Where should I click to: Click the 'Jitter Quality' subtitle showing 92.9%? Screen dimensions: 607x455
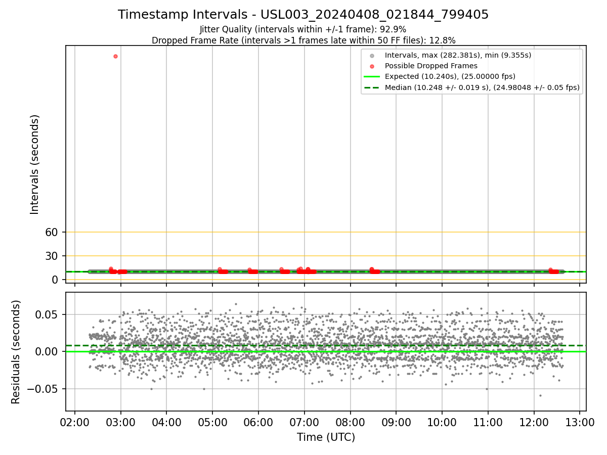coord(303,30)
